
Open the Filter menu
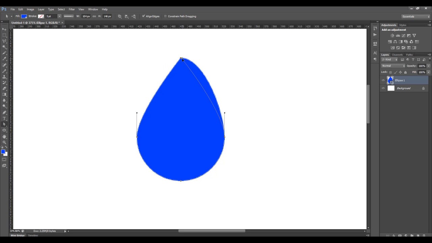(x=72, y=9)
